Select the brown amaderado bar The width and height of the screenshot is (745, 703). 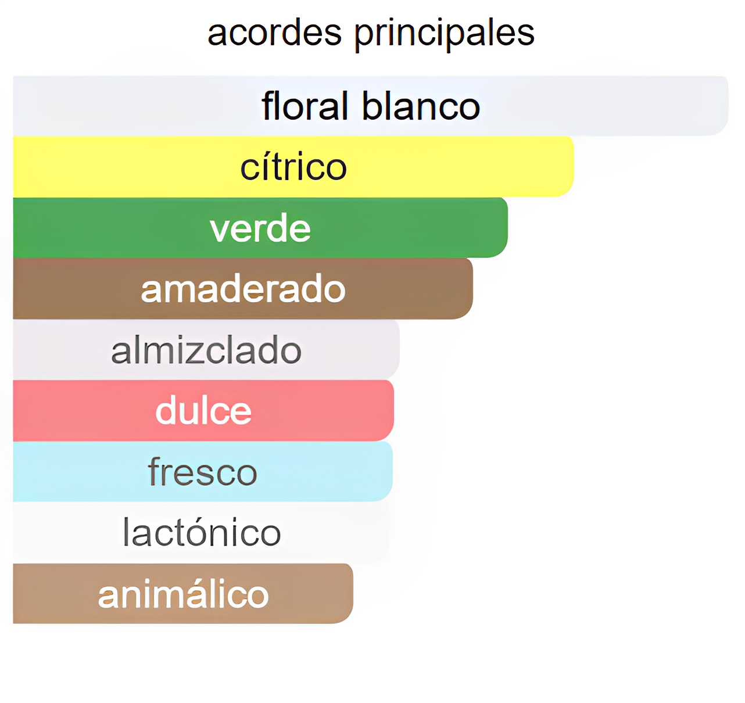click(x=243, y=289)
